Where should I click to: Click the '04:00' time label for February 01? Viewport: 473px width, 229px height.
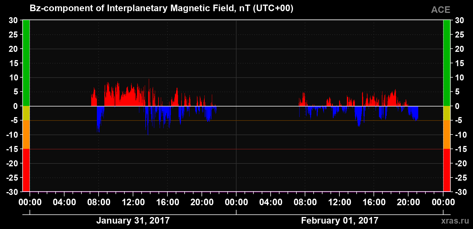(271, 202)
